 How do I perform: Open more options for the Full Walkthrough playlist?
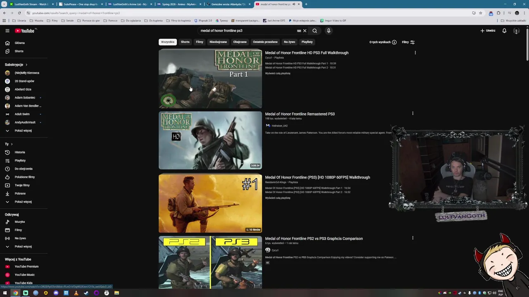pos(415,53)
